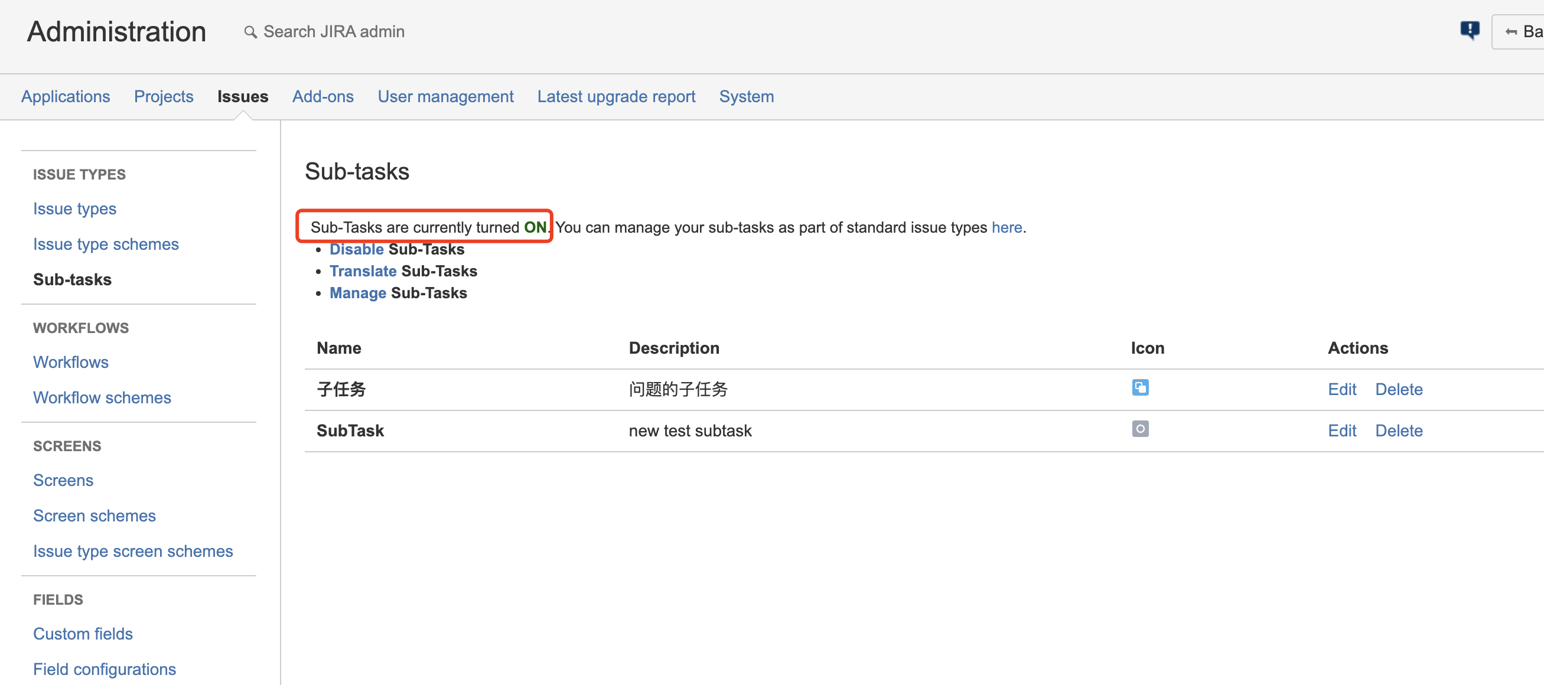
Task: Open the Add-ons tab
Action: [323, 96]
